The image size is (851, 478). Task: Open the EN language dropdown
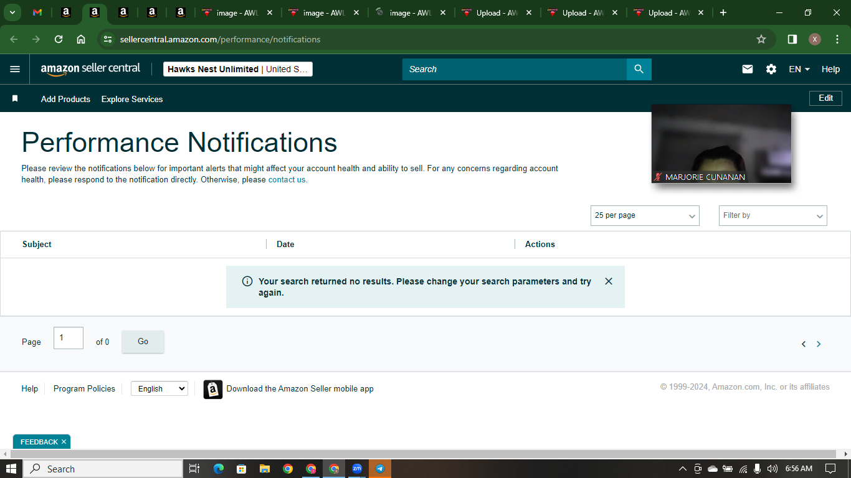pyautogui.click(x=799, y=69)
